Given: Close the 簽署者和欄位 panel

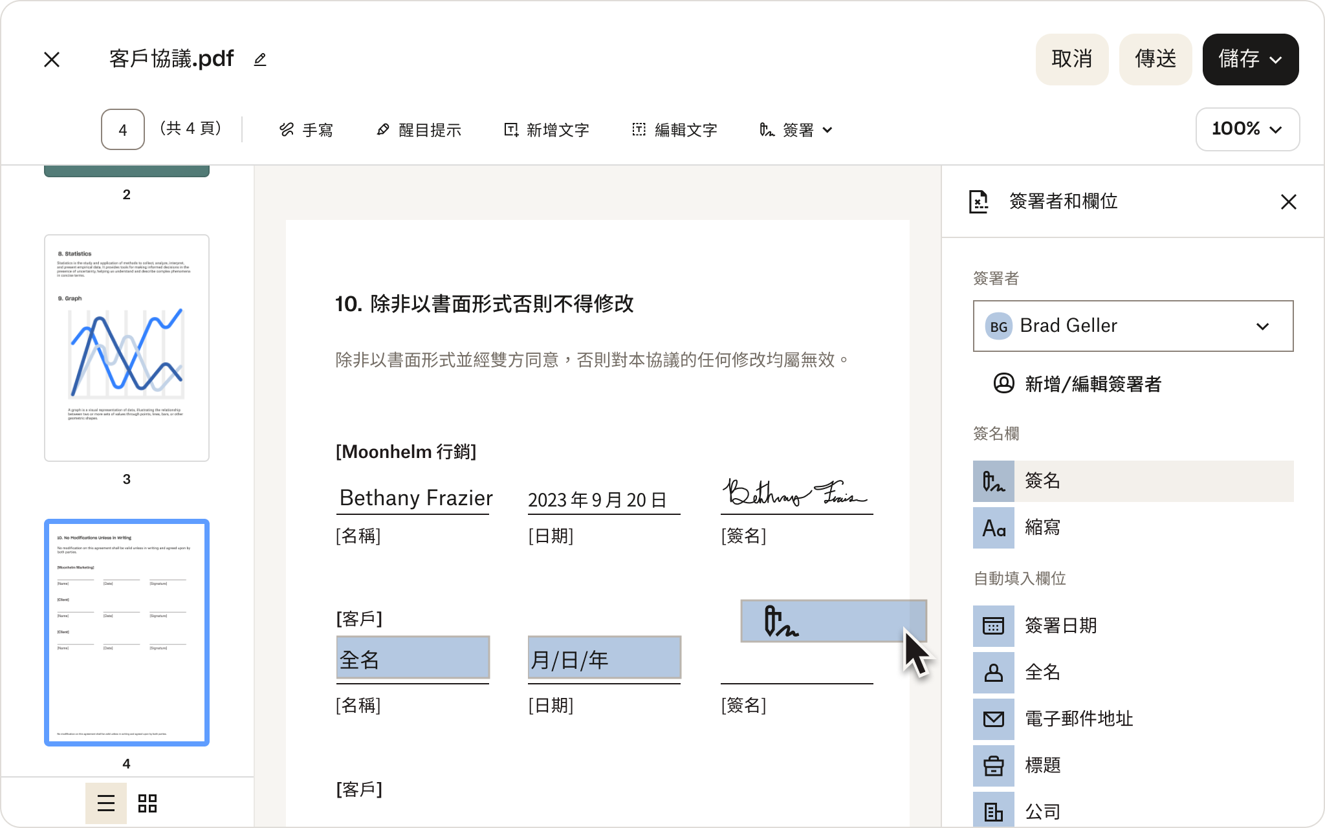Looking at the screenshot, I should [x=1289, y=202].
